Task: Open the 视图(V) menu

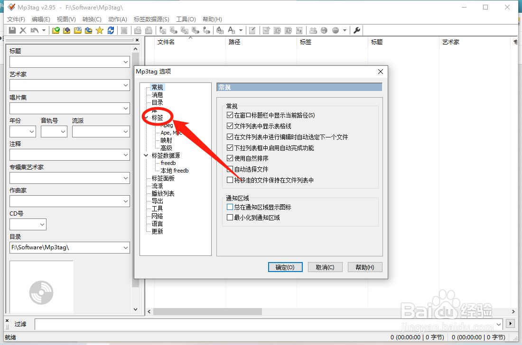Action: tap(66, 19)
